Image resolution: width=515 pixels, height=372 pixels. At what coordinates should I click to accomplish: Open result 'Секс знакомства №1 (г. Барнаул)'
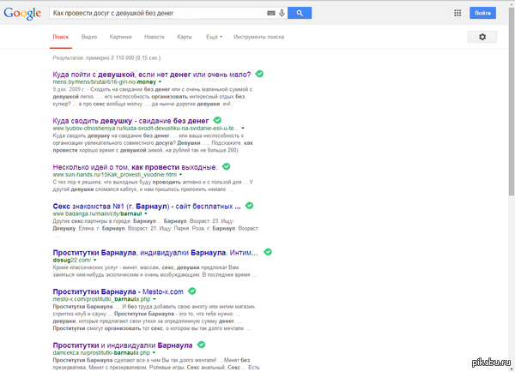147,207
